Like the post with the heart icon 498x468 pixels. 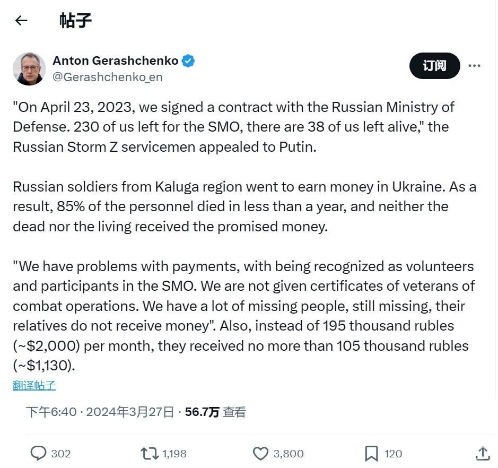pos(260,454)
